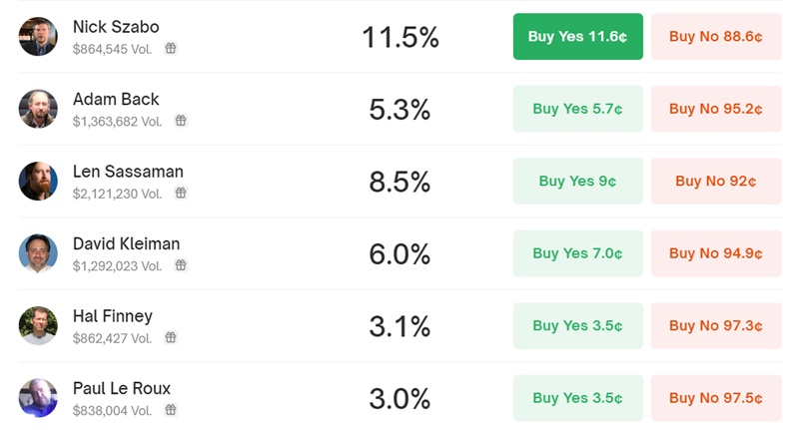
Task: Open Len Sassaman's avatar image
Action: 38,182
